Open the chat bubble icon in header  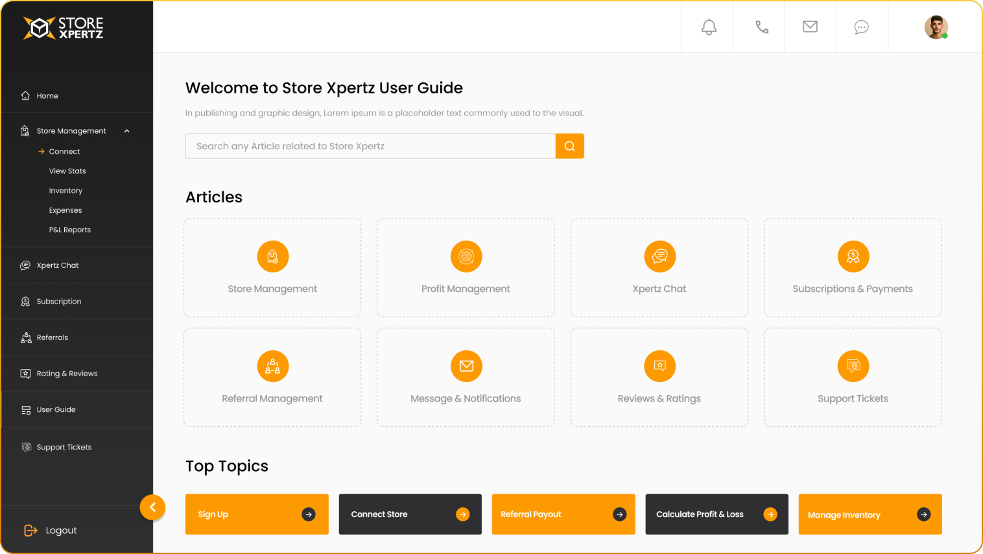point(861,27)
